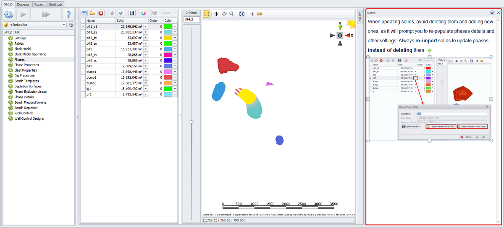Open the color wheel tool
Image resolution: width=504 pixels, height=228 pixels.
pos(143,13)
